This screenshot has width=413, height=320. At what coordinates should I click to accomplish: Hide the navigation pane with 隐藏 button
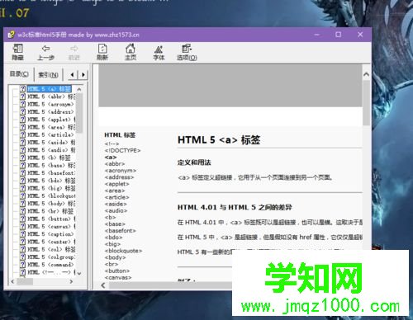tap(18, 52)
